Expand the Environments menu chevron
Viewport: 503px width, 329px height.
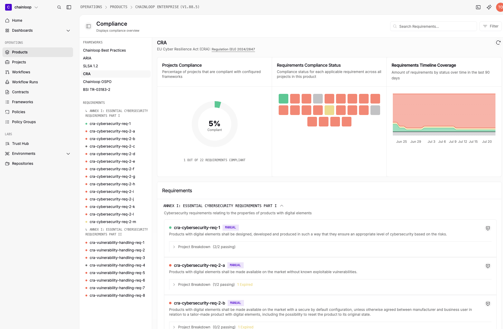(x=68, y=154)
